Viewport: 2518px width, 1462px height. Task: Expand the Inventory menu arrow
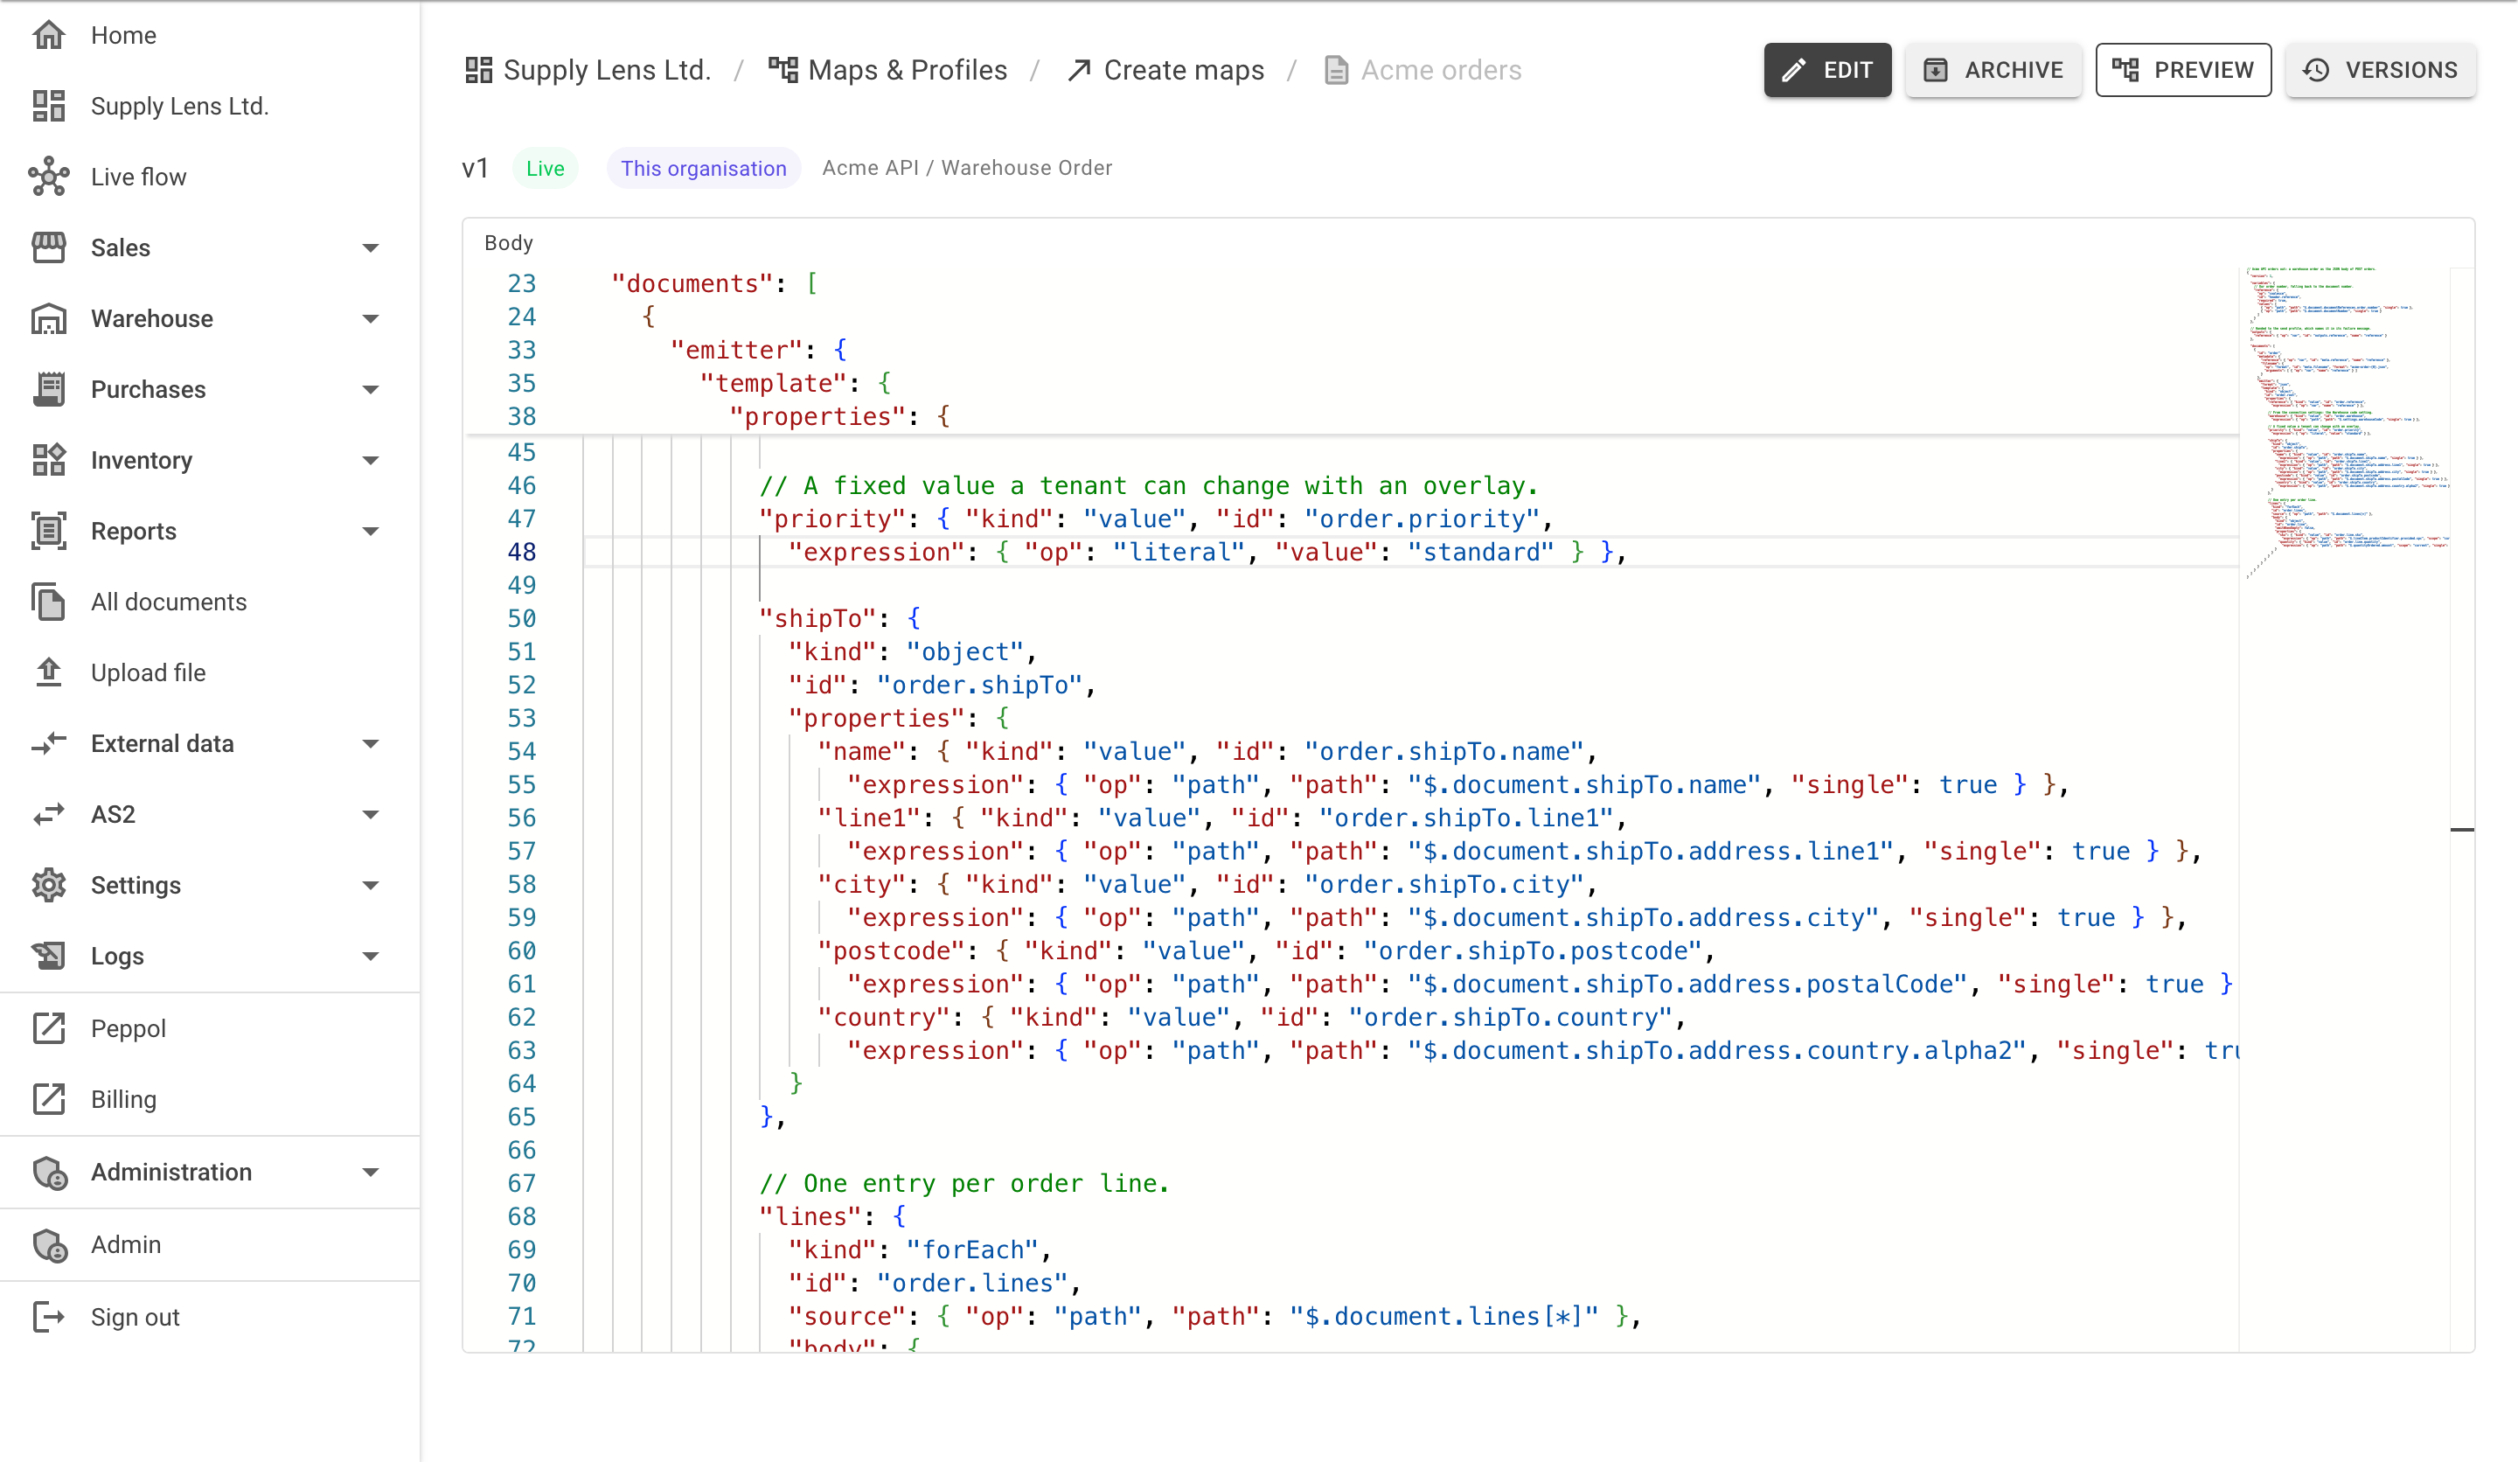(x=371, y=461)
